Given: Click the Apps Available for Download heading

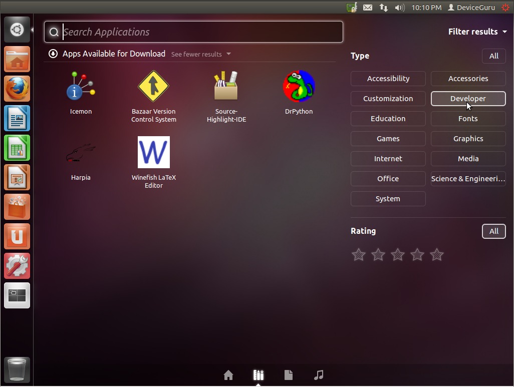Looking at the screenshot, I should click(x=114, y=54).
